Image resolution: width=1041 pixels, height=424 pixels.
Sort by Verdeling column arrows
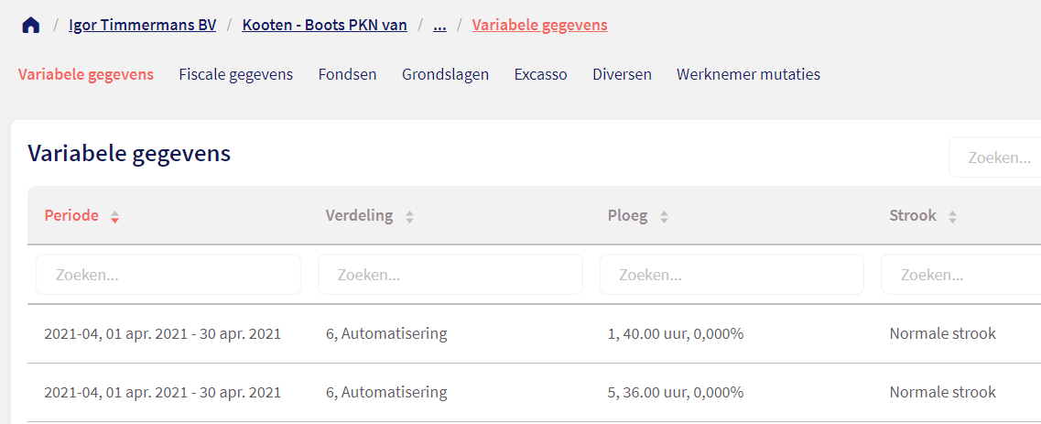(409, 217)
